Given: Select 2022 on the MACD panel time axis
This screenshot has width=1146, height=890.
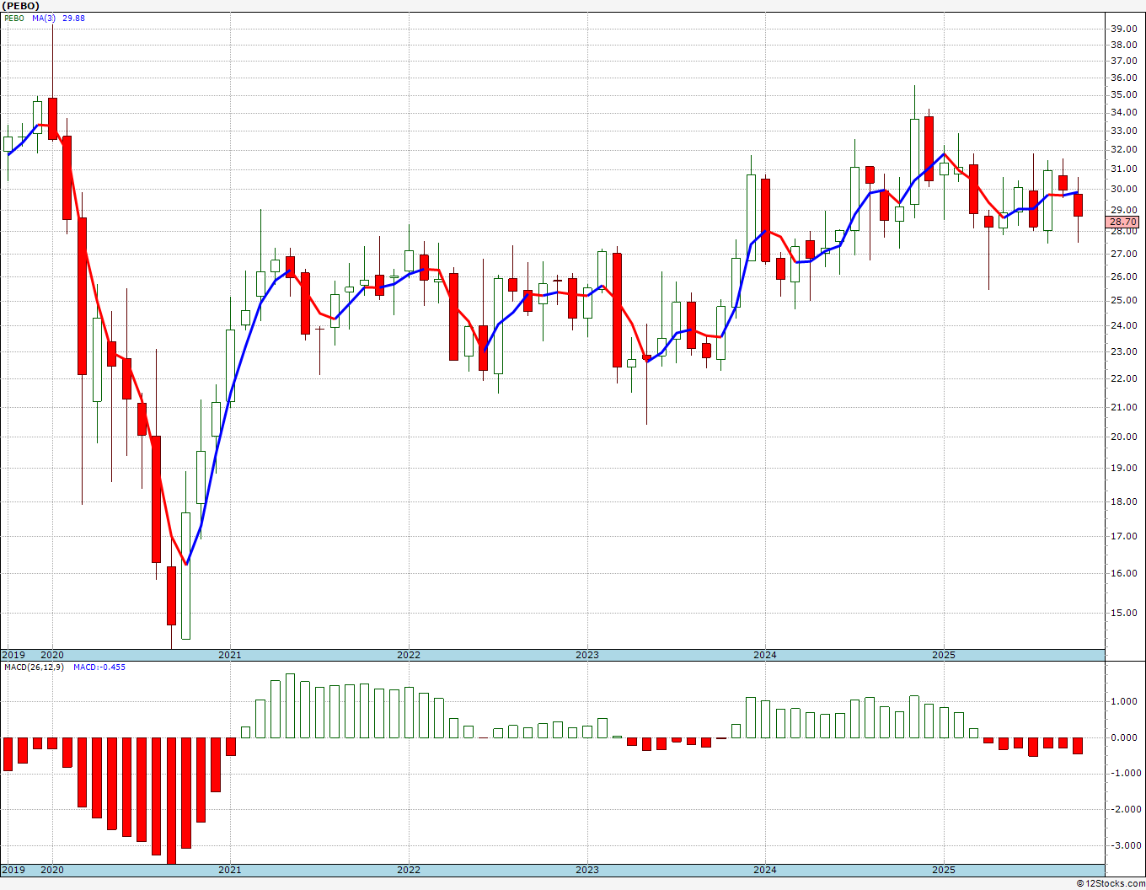Looking at the screenshot, I should tap(409, 870).
